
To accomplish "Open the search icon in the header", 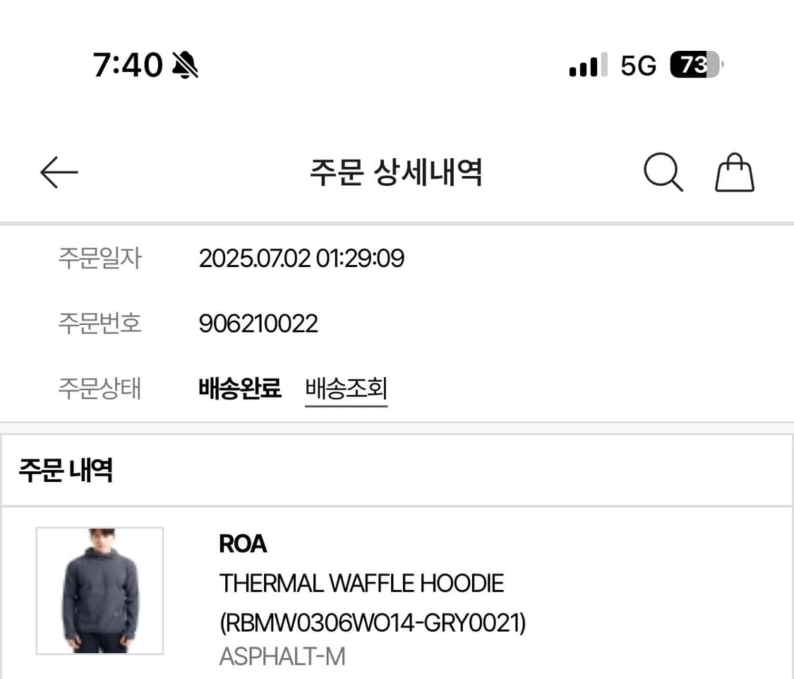I will click(x=662, y=172).
